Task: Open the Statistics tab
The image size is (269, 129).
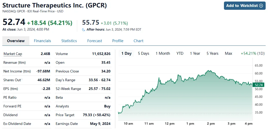Action: (69, 41)
